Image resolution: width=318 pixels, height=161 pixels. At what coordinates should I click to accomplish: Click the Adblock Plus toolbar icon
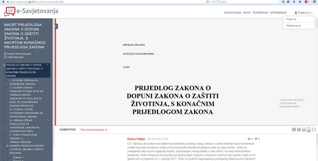point(306,2)
